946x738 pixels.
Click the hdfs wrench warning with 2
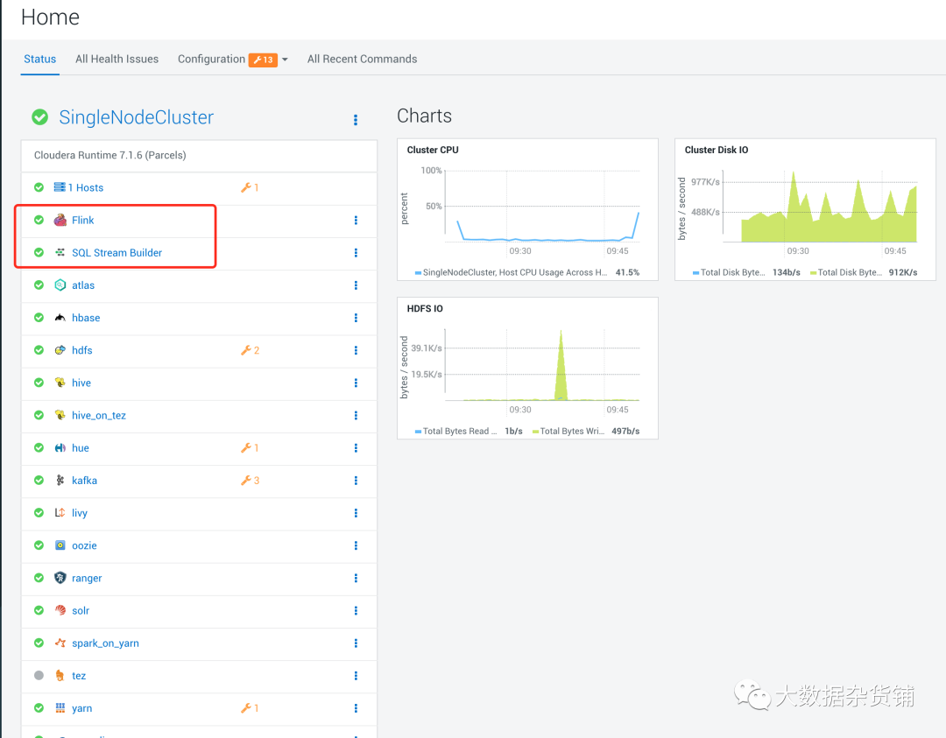[250, 350]
